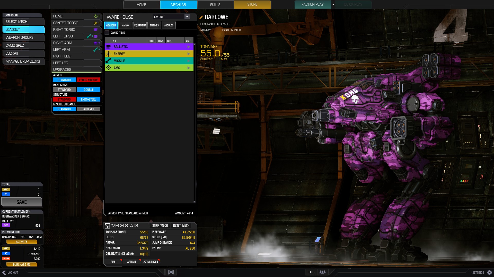494x277 pixels.
Task: Expand the Missile weapons row arrow
Action: [189, 61]
